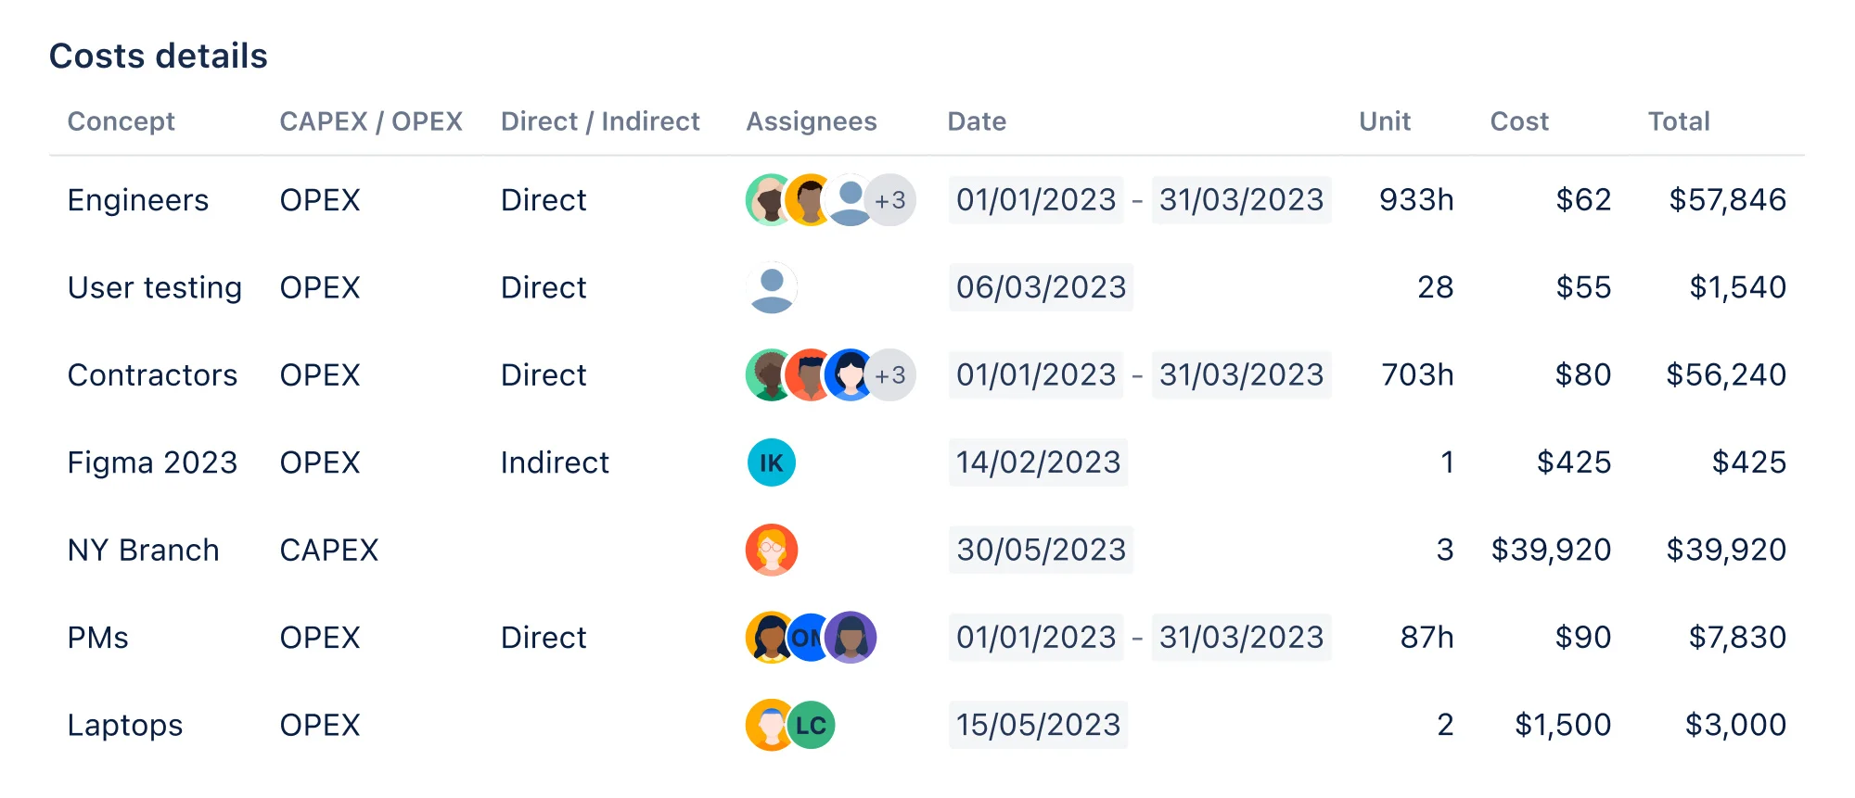Sort by the Total column header
Image resolution: width=1855 pixels, height=798 pixels.
pyautogui.click(x=1679, y=121)
